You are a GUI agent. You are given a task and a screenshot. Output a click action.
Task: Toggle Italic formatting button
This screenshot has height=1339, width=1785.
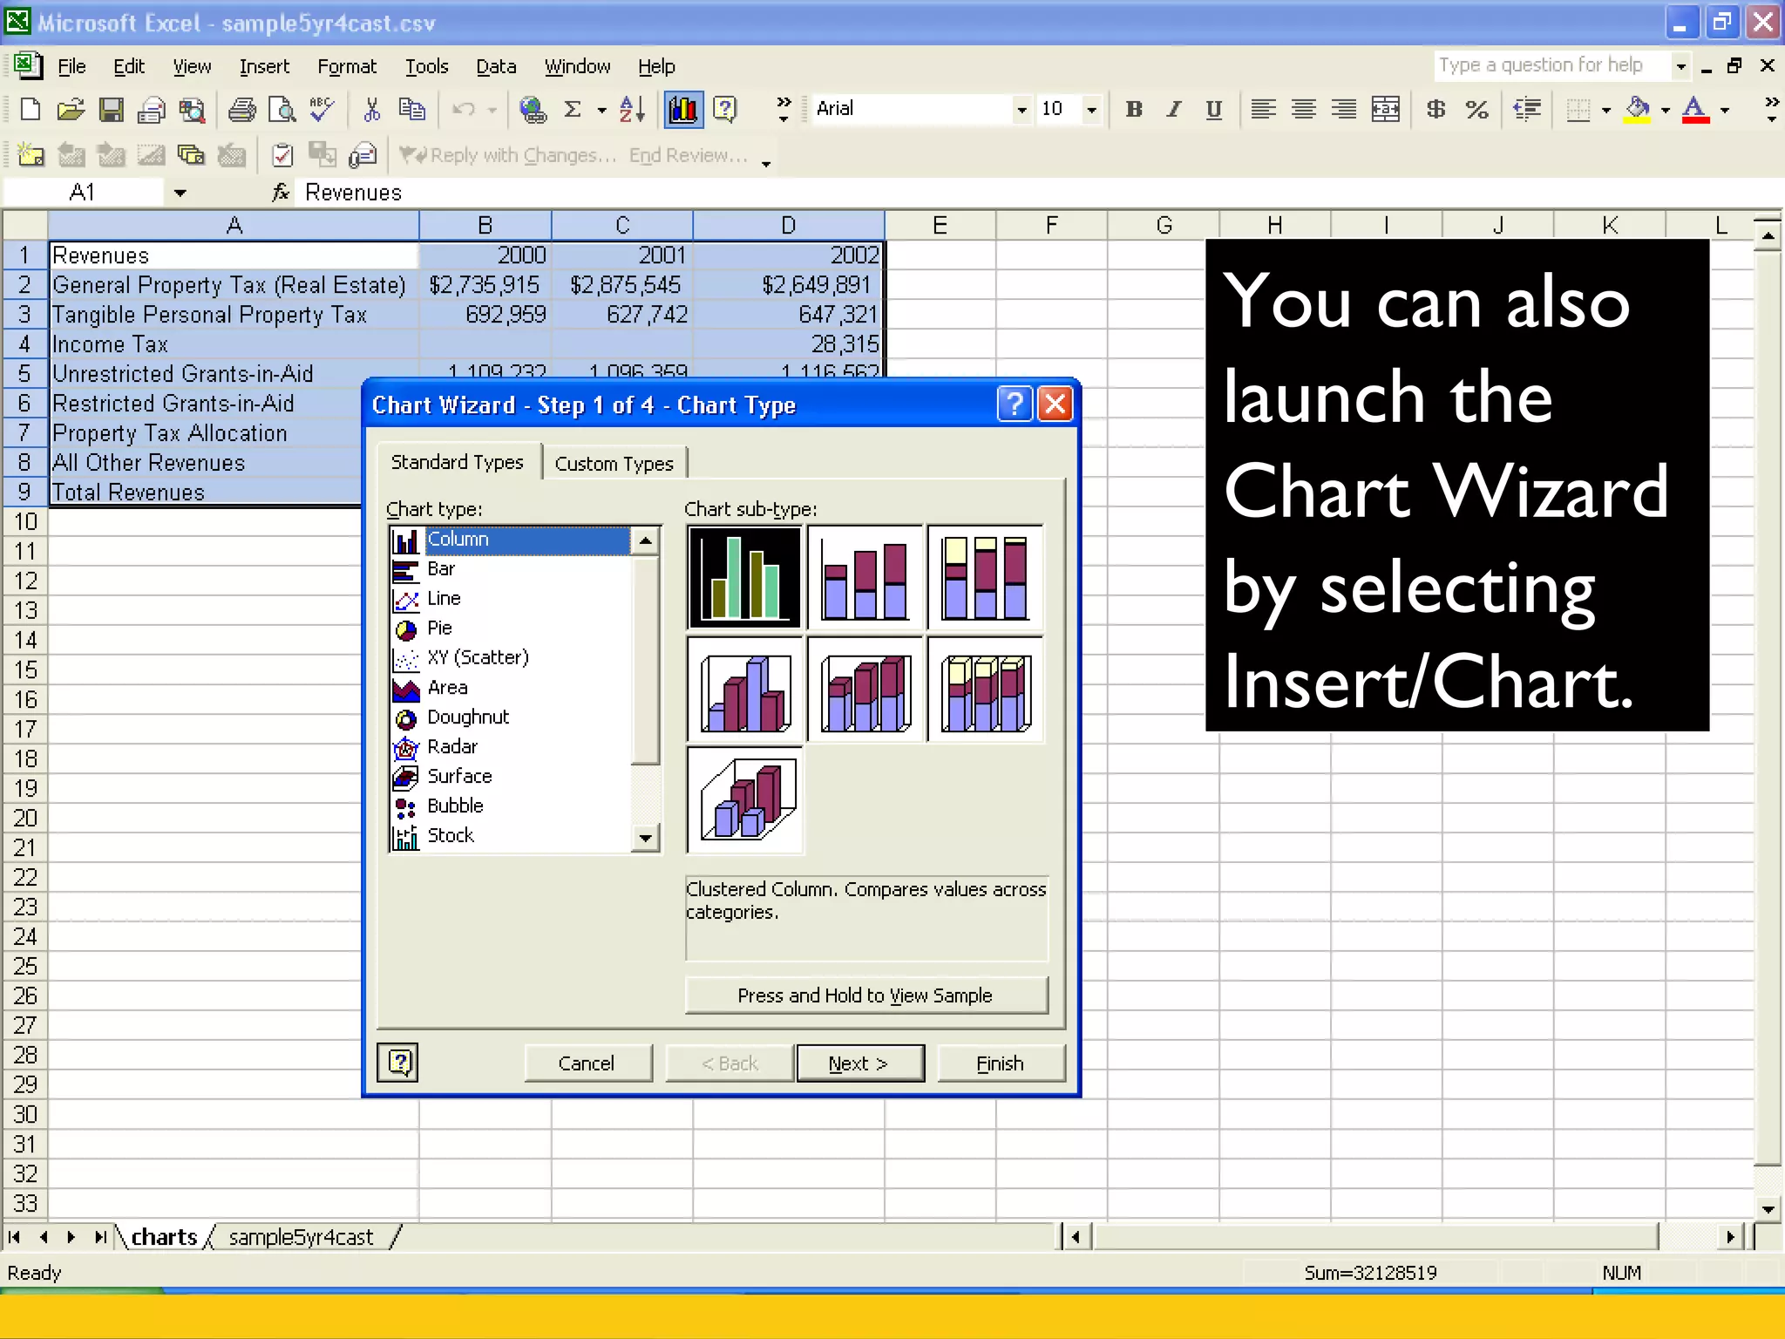tap(1174, 109)
